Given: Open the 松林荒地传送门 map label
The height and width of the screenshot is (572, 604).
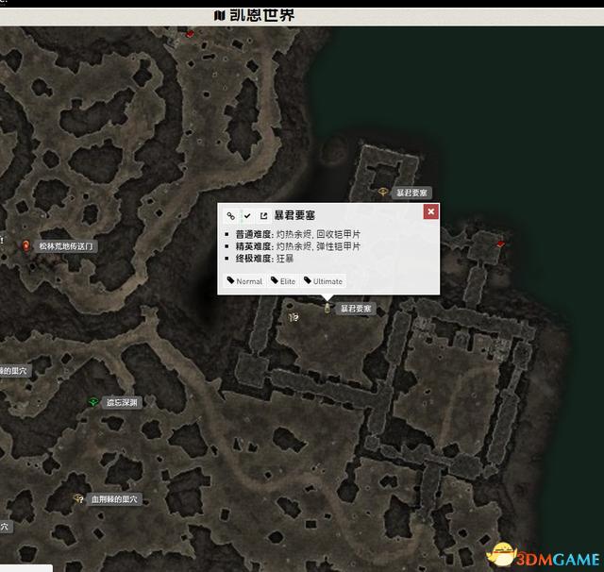Looking at the screenshot, I should click(x=65, y=246).
